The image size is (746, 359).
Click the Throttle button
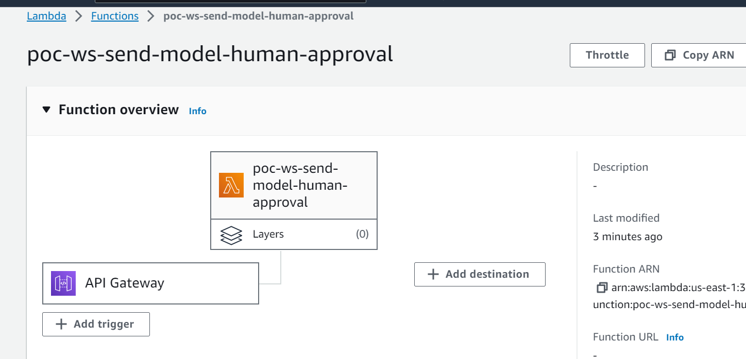[x=607, y=55]
